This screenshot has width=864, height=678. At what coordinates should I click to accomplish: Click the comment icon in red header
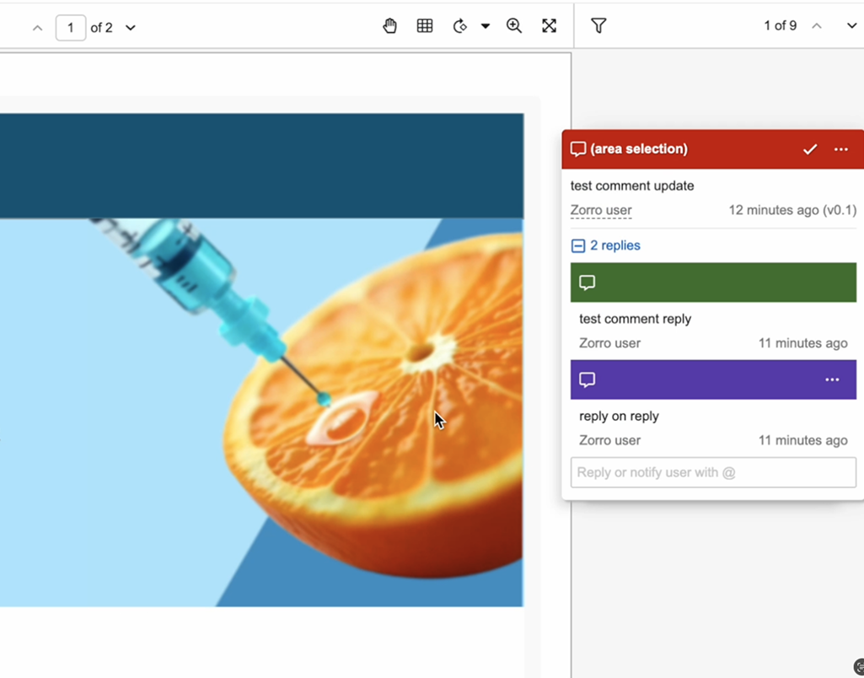tap(578, 149)
